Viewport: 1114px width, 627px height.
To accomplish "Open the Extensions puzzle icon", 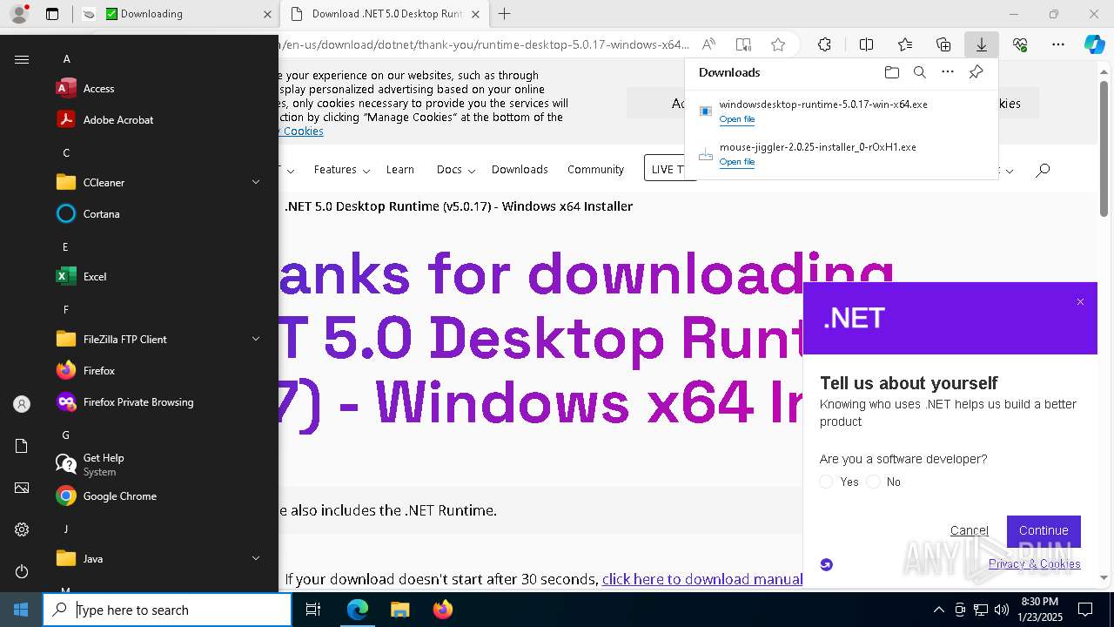I will tap(824, 44).
